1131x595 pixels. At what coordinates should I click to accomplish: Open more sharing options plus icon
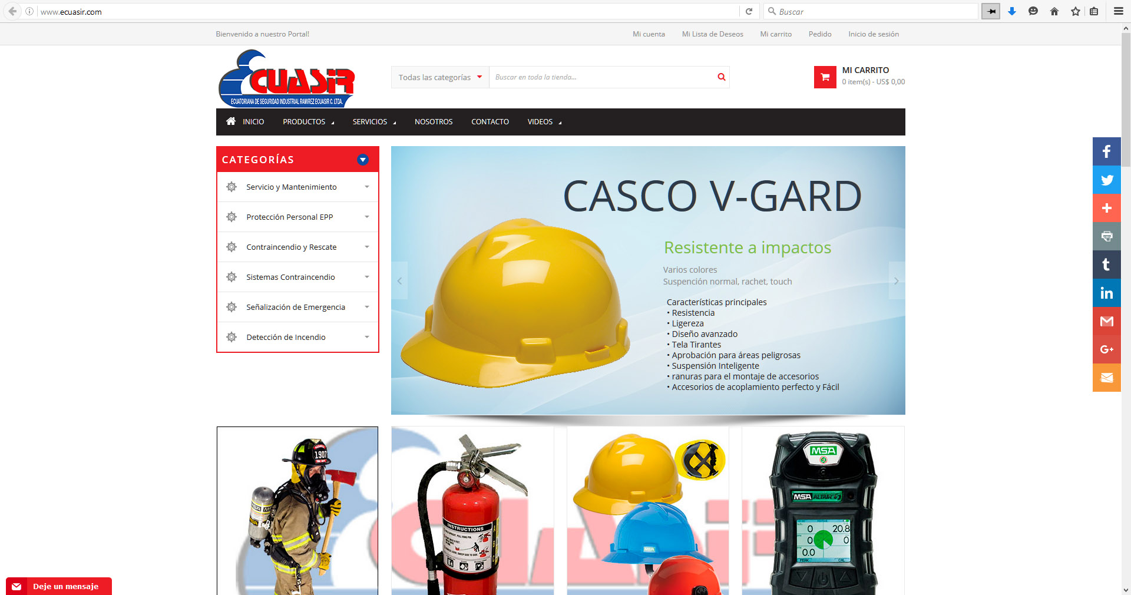tap(1107, 208)
